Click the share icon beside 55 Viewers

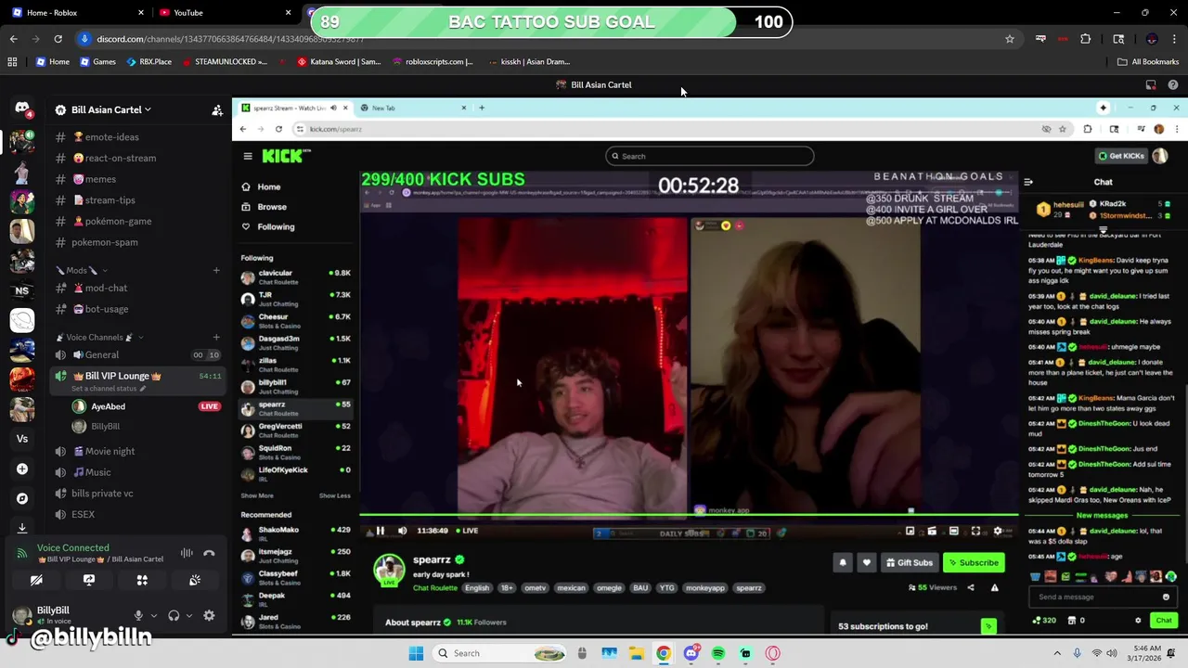point(971,587)
